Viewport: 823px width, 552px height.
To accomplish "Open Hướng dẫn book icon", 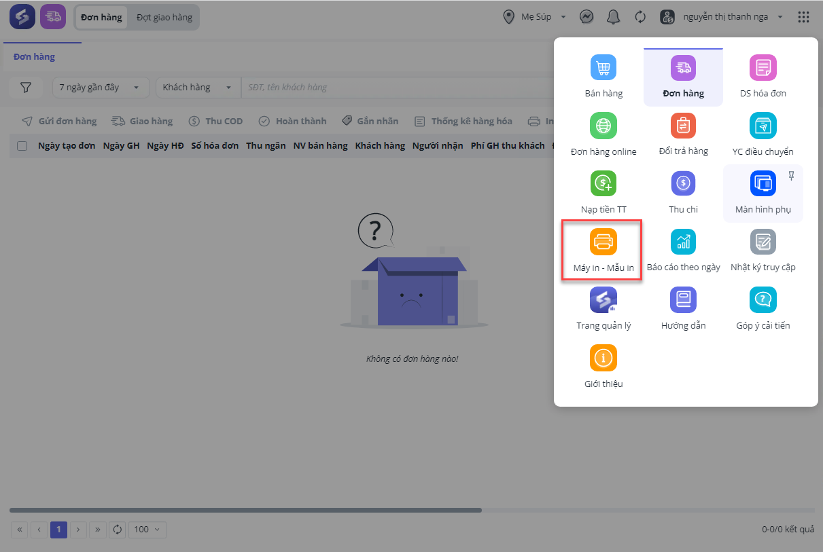I will [683, 299].
